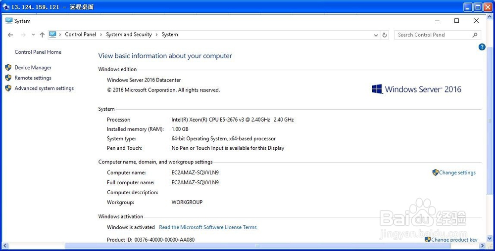
Task: Click the horizontal scrollbar right arrow
Action: (482, 246)
